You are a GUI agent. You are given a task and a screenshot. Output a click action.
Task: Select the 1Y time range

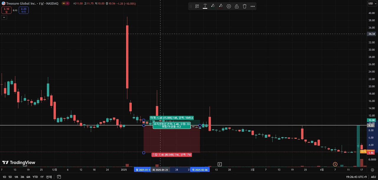point(42,177)
